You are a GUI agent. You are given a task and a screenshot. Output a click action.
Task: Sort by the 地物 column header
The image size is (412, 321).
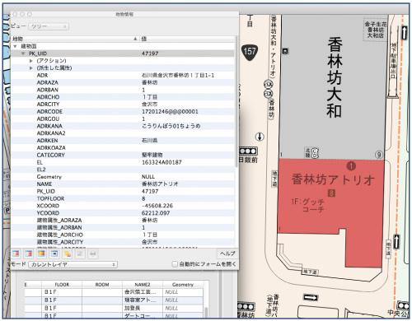[x=75, y=39]
